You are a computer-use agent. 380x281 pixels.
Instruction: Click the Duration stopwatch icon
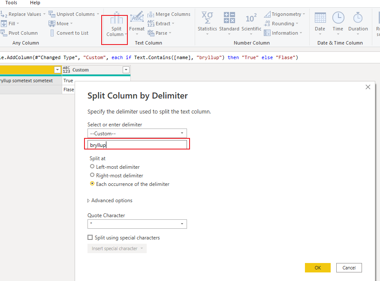tap(358, 18)
